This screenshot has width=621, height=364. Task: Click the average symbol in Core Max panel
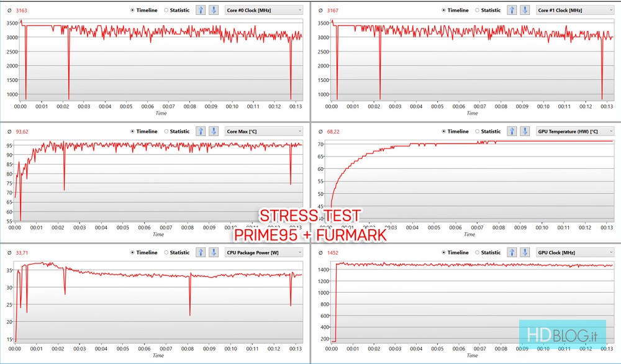click(x=9, y=132)
